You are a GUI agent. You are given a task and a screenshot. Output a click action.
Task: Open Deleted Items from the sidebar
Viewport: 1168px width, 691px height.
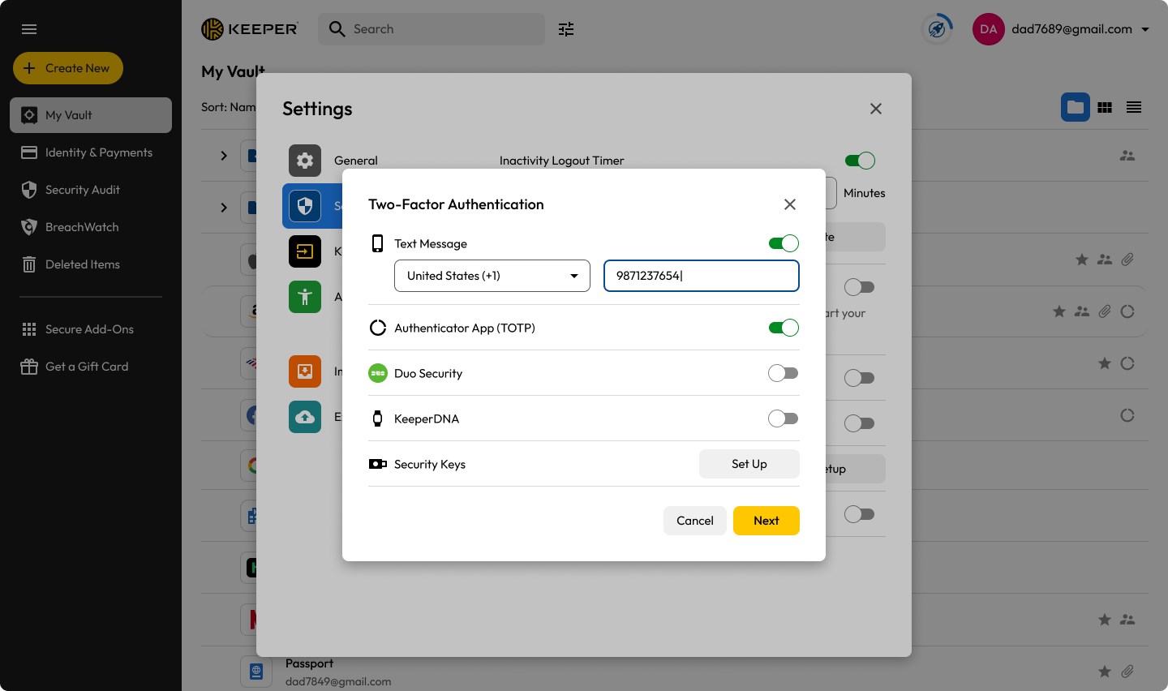click(x=81, y=264)
